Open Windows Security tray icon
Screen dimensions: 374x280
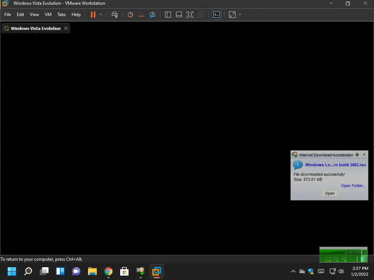311,271
